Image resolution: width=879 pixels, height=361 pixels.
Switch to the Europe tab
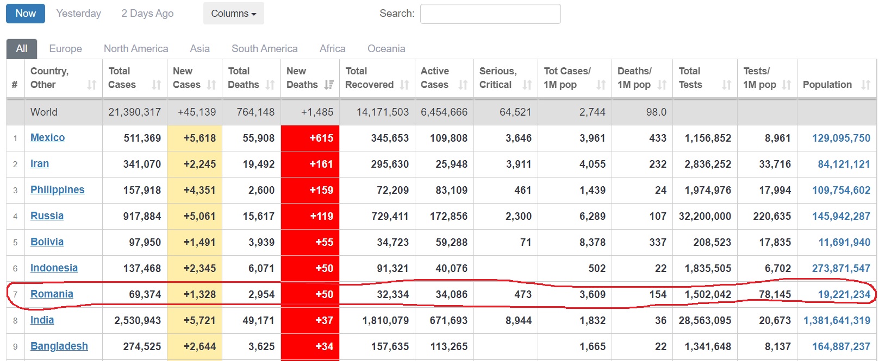[x=65, y=48]
